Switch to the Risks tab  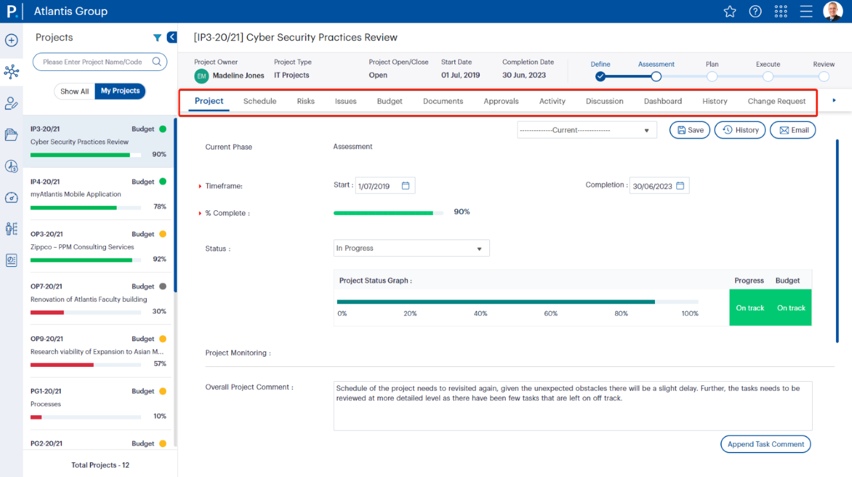(x=306, y=101)
